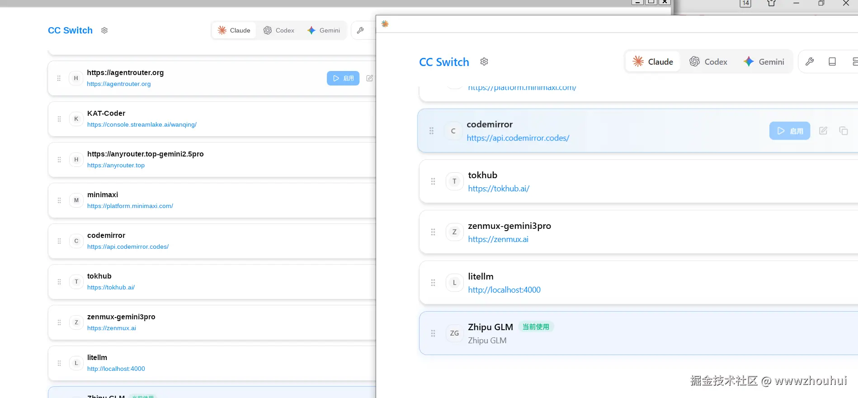Select the KAT-Coder provider name
Screen dimensions: 858x398
pos(106,113)
